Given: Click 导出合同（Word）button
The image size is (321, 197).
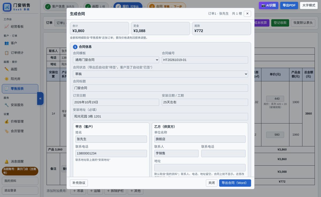Looking at the screenshot, I should (235, 183).
